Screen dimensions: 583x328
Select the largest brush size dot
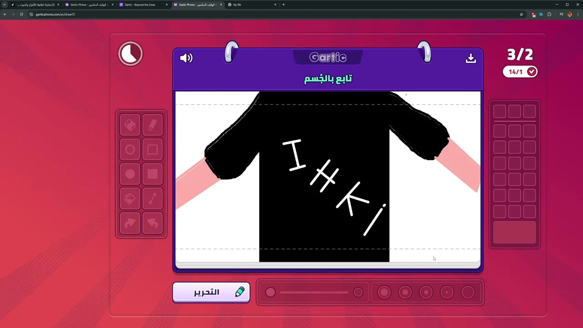384,292
